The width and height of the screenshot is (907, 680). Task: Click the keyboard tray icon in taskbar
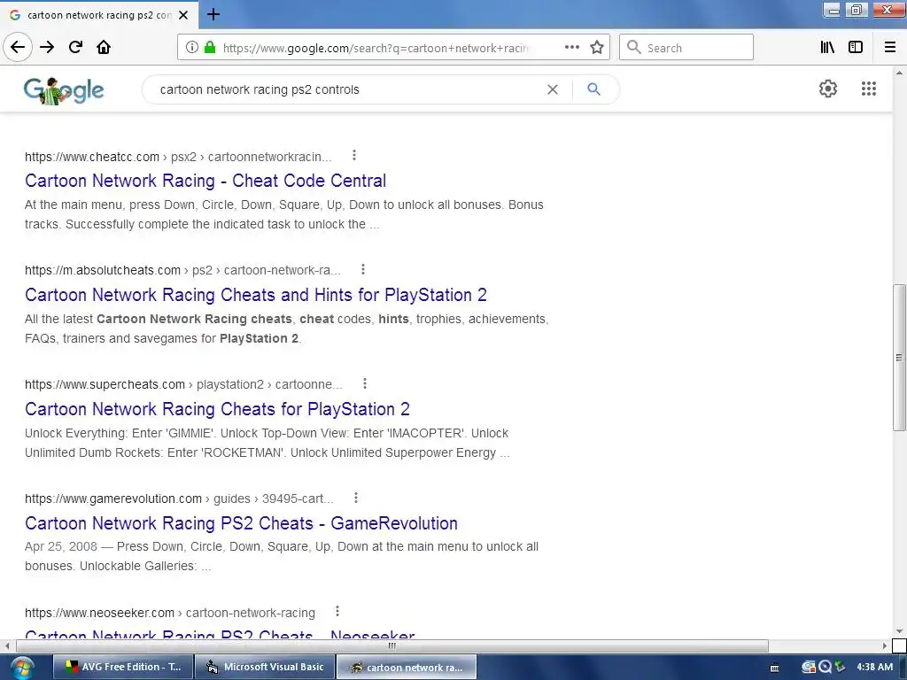[x=774, y=668]
